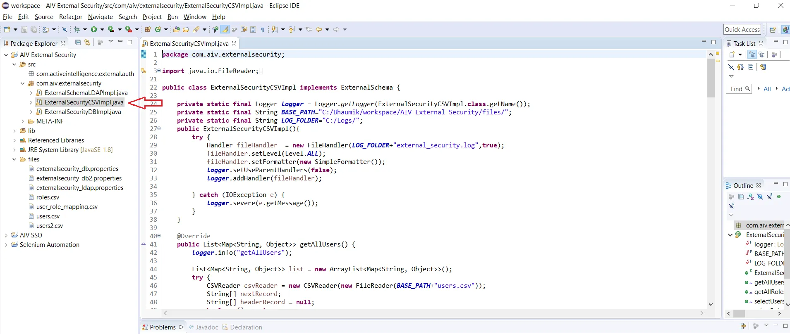Open the Project menu
This screenshot has width=790, height=334.
152,17
